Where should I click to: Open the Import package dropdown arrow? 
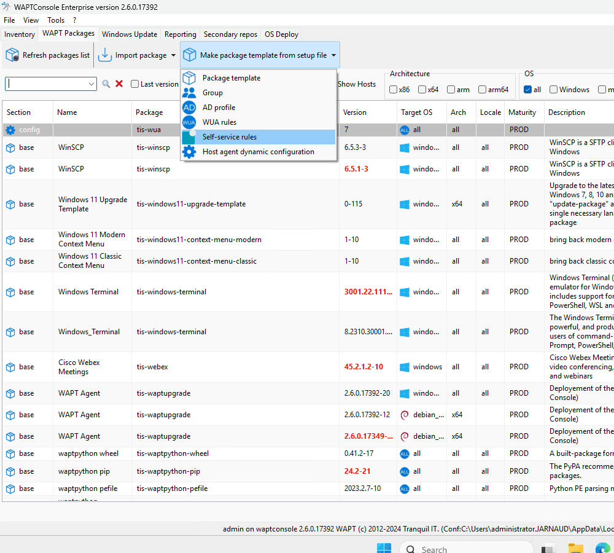pyautogui.click(x=173, y=55)
